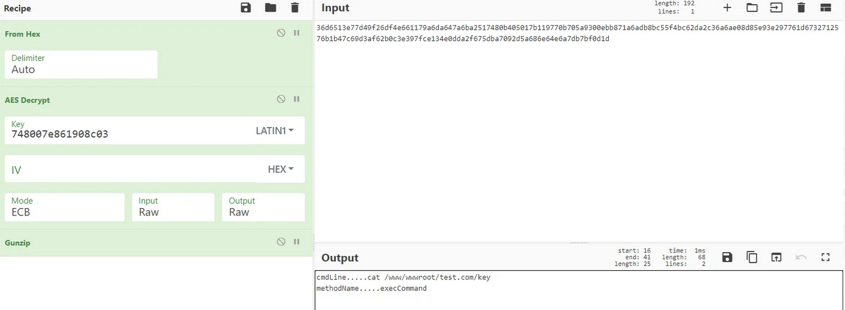Open the Key LATIN1 format dropdown
845x310 pixels.
[274, 131]
